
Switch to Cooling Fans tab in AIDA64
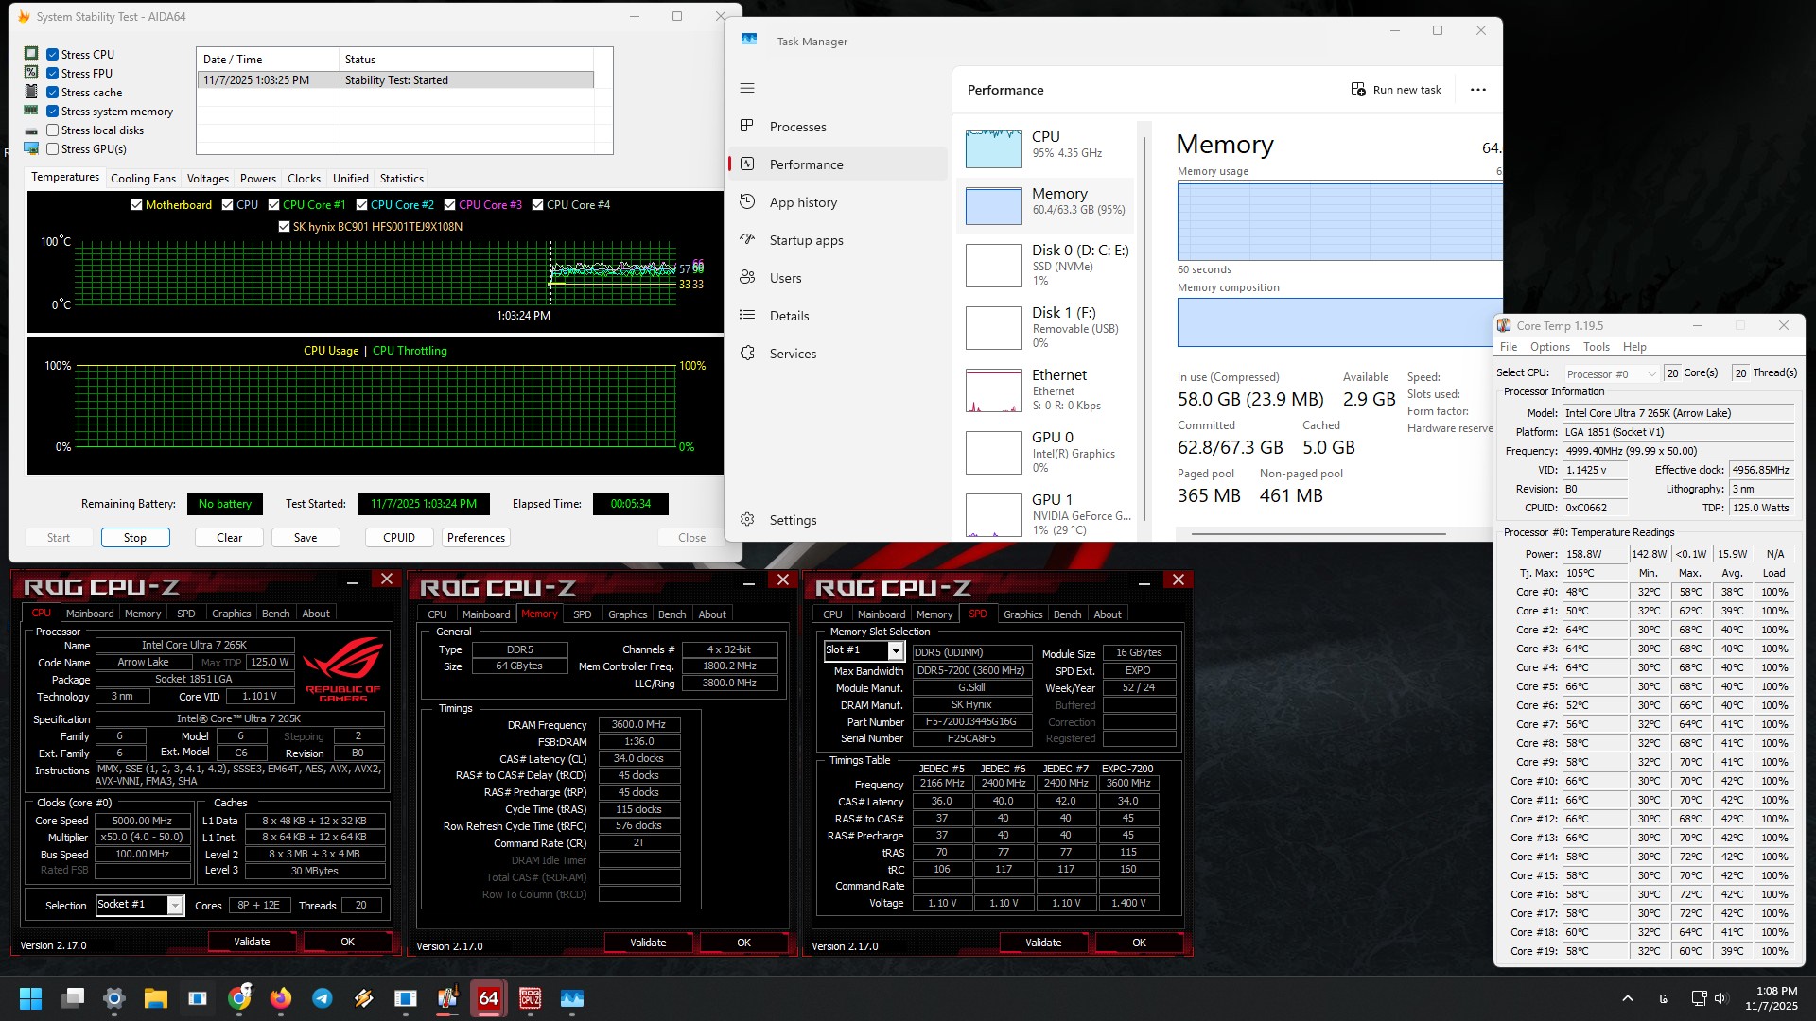pos(143,179)
